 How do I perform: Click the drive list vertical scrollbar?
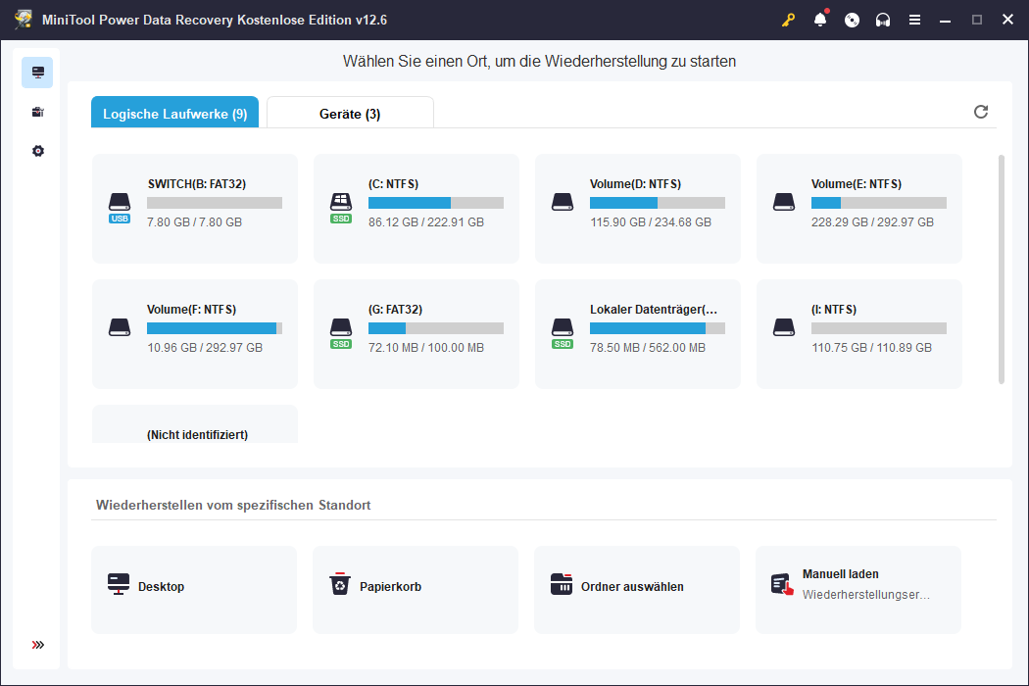pyautogui.click(x=1001, y=269)
